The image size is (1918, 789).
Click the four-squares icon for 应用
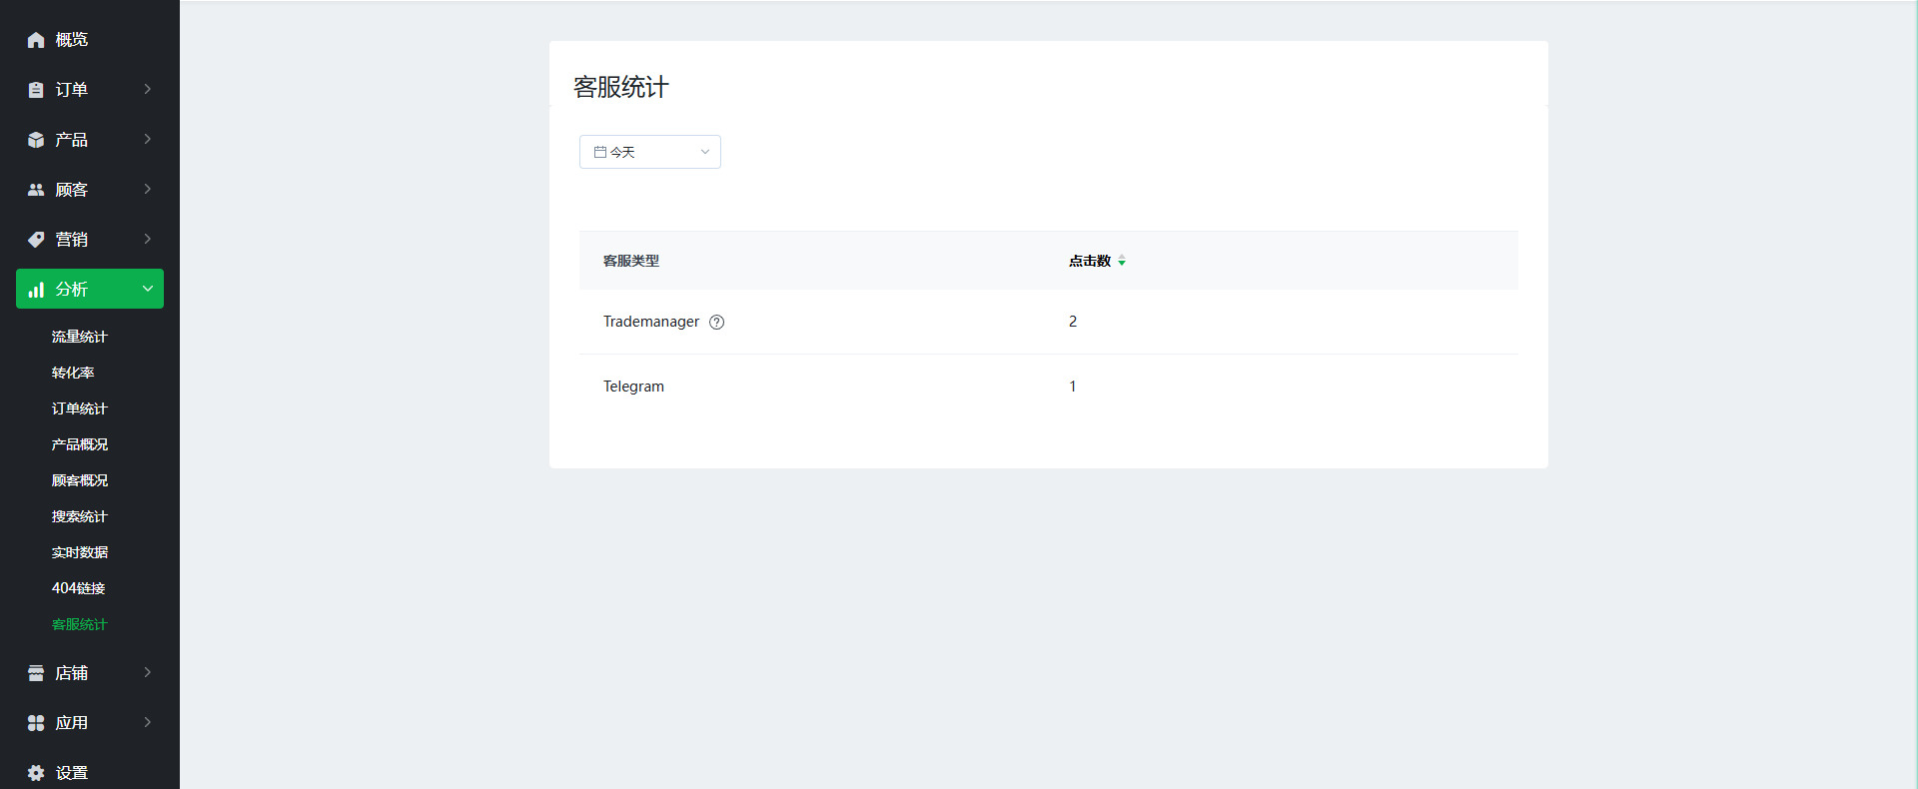(x=36, y=723)
